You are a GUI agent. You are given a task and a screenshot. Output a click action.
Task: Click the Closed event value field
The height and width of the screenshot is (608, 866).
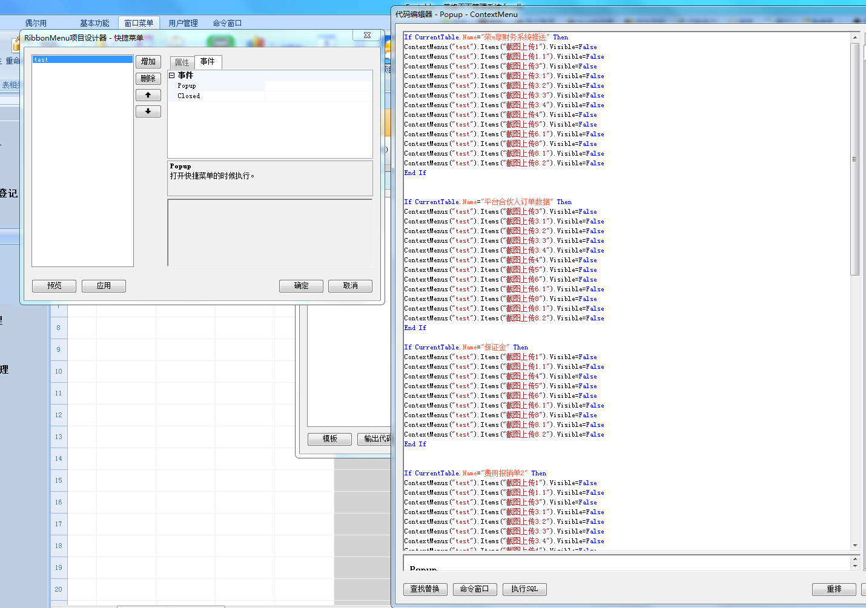[319, 96]
